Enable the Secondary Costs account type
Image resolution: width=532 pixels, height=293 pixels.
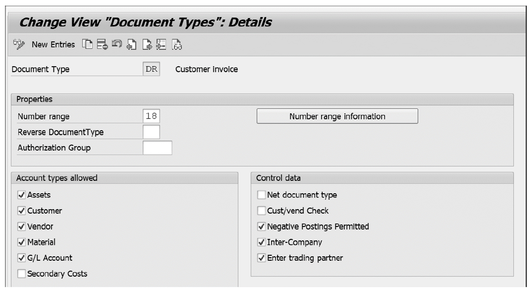[21, 274]
